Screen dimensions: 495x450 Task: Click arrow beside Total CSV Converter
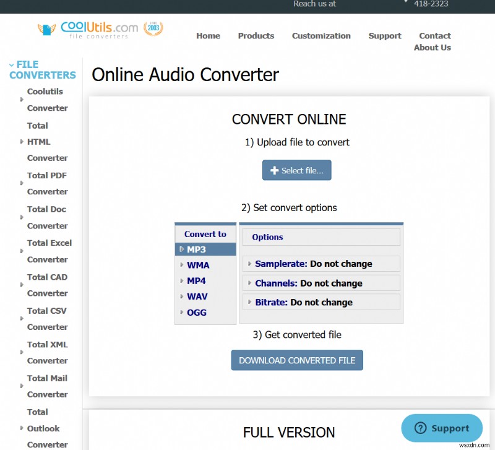click(22, 319)
